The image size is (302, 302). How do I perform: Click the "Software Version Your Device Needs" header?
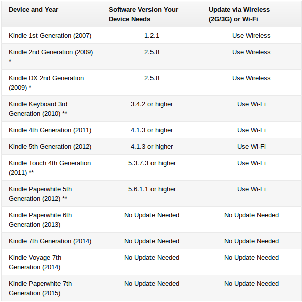143,14
